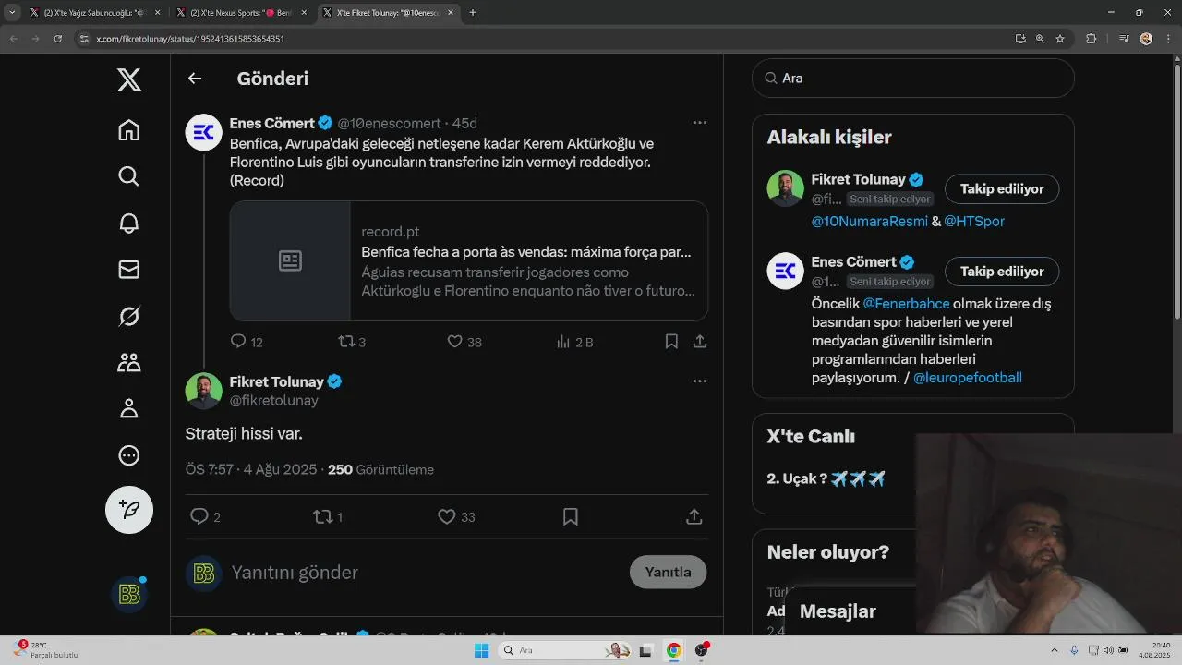Click the Yanıtla reply button
This screenshot has height=665, width=1182.
668,572
